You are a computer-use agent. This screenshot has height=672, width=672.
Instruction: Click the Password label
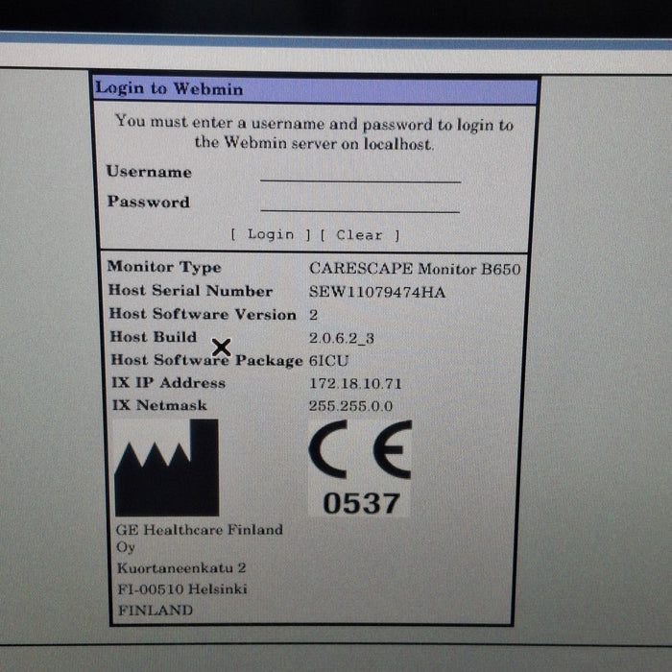(x=148, y=202)
